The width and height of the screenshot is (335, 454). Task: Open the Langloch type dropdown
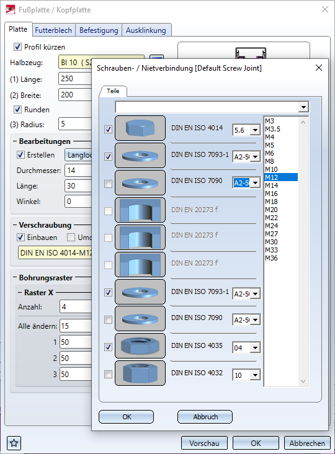[78, 155]
